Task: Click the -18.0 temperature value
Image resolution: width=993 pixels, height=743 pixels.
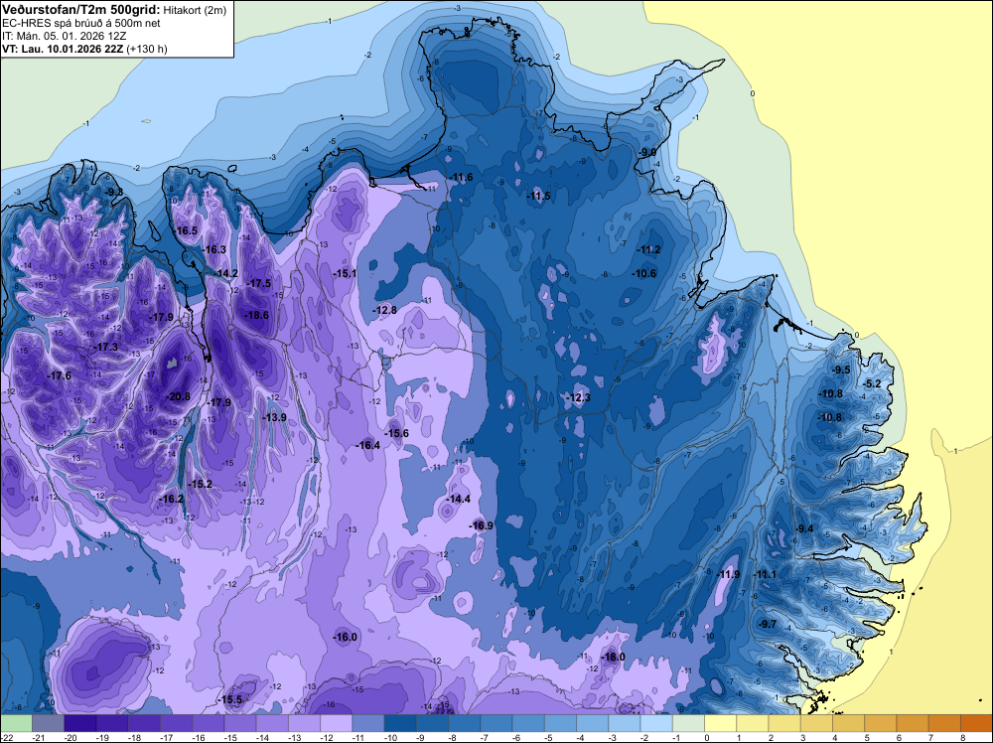Action: click(613, 657)
